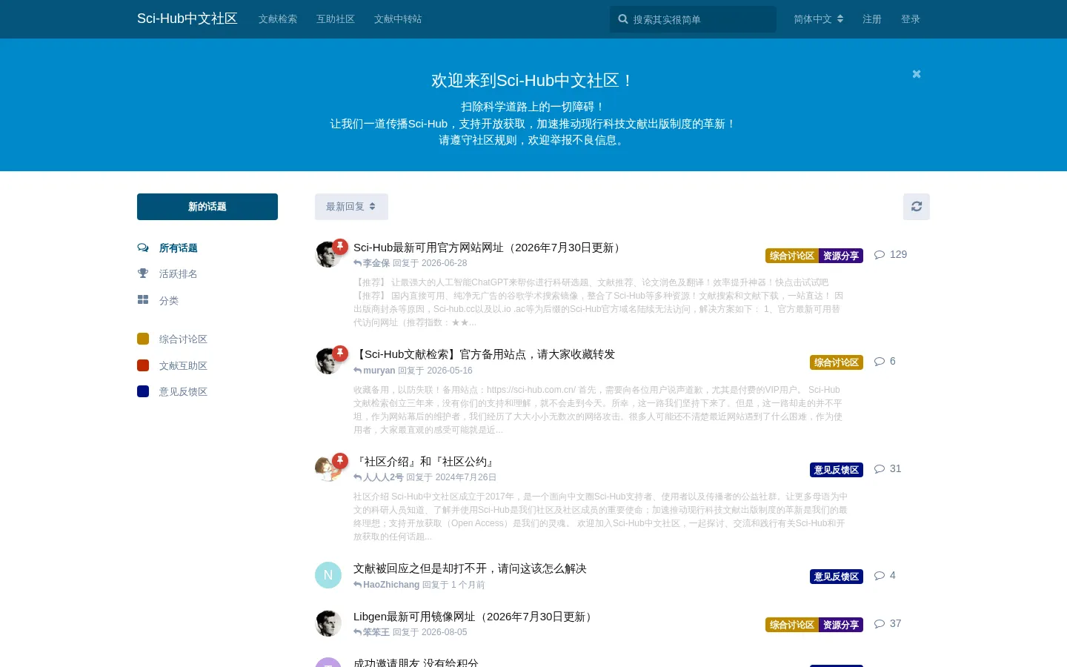Click the grid icon beside 分类
The image size is (1067, 667).
143,300
